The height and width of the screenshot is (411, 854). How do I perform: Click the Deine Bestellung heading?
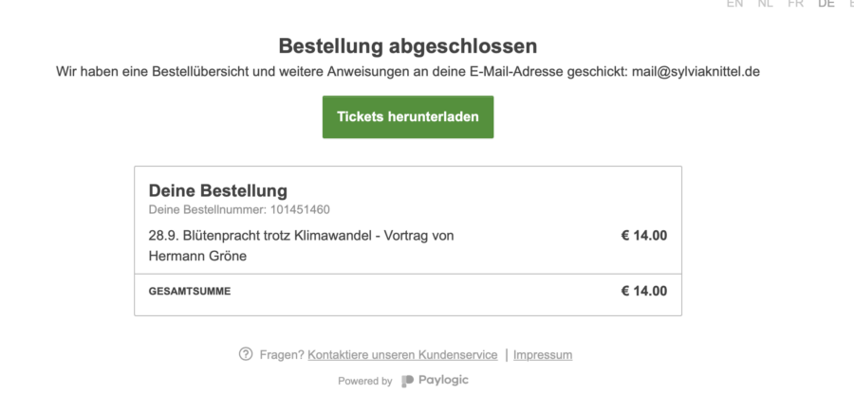coord(218,190)
